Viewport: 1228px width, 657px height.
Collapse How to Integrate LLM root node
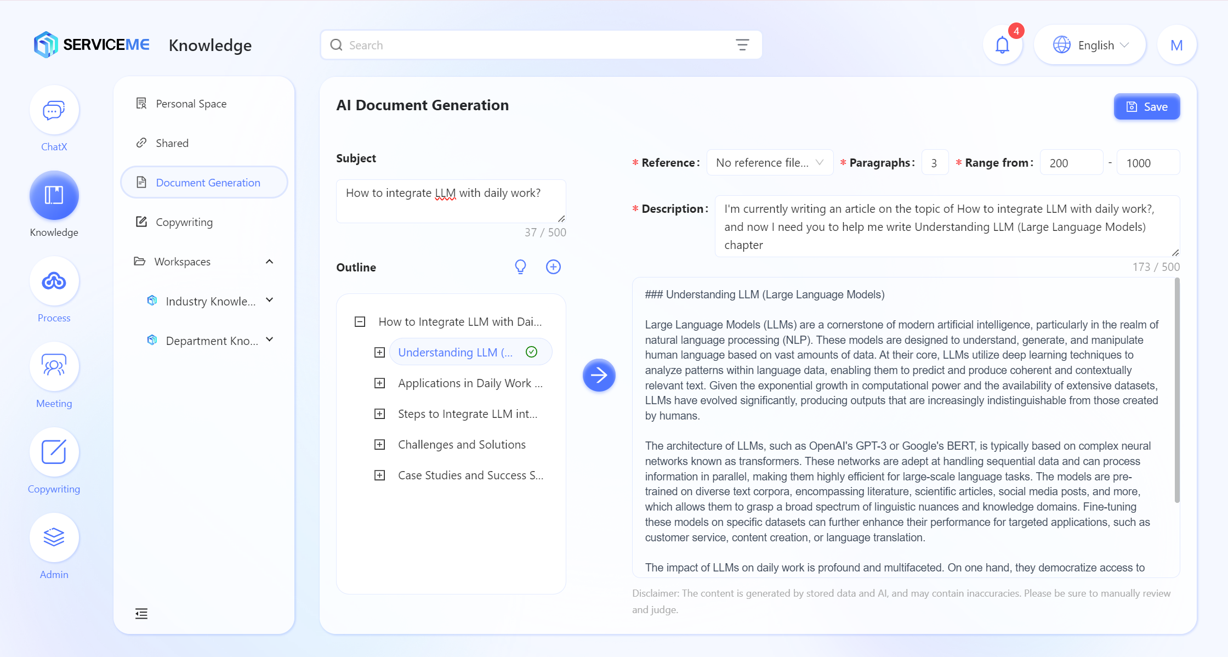[x=360, y=322]
